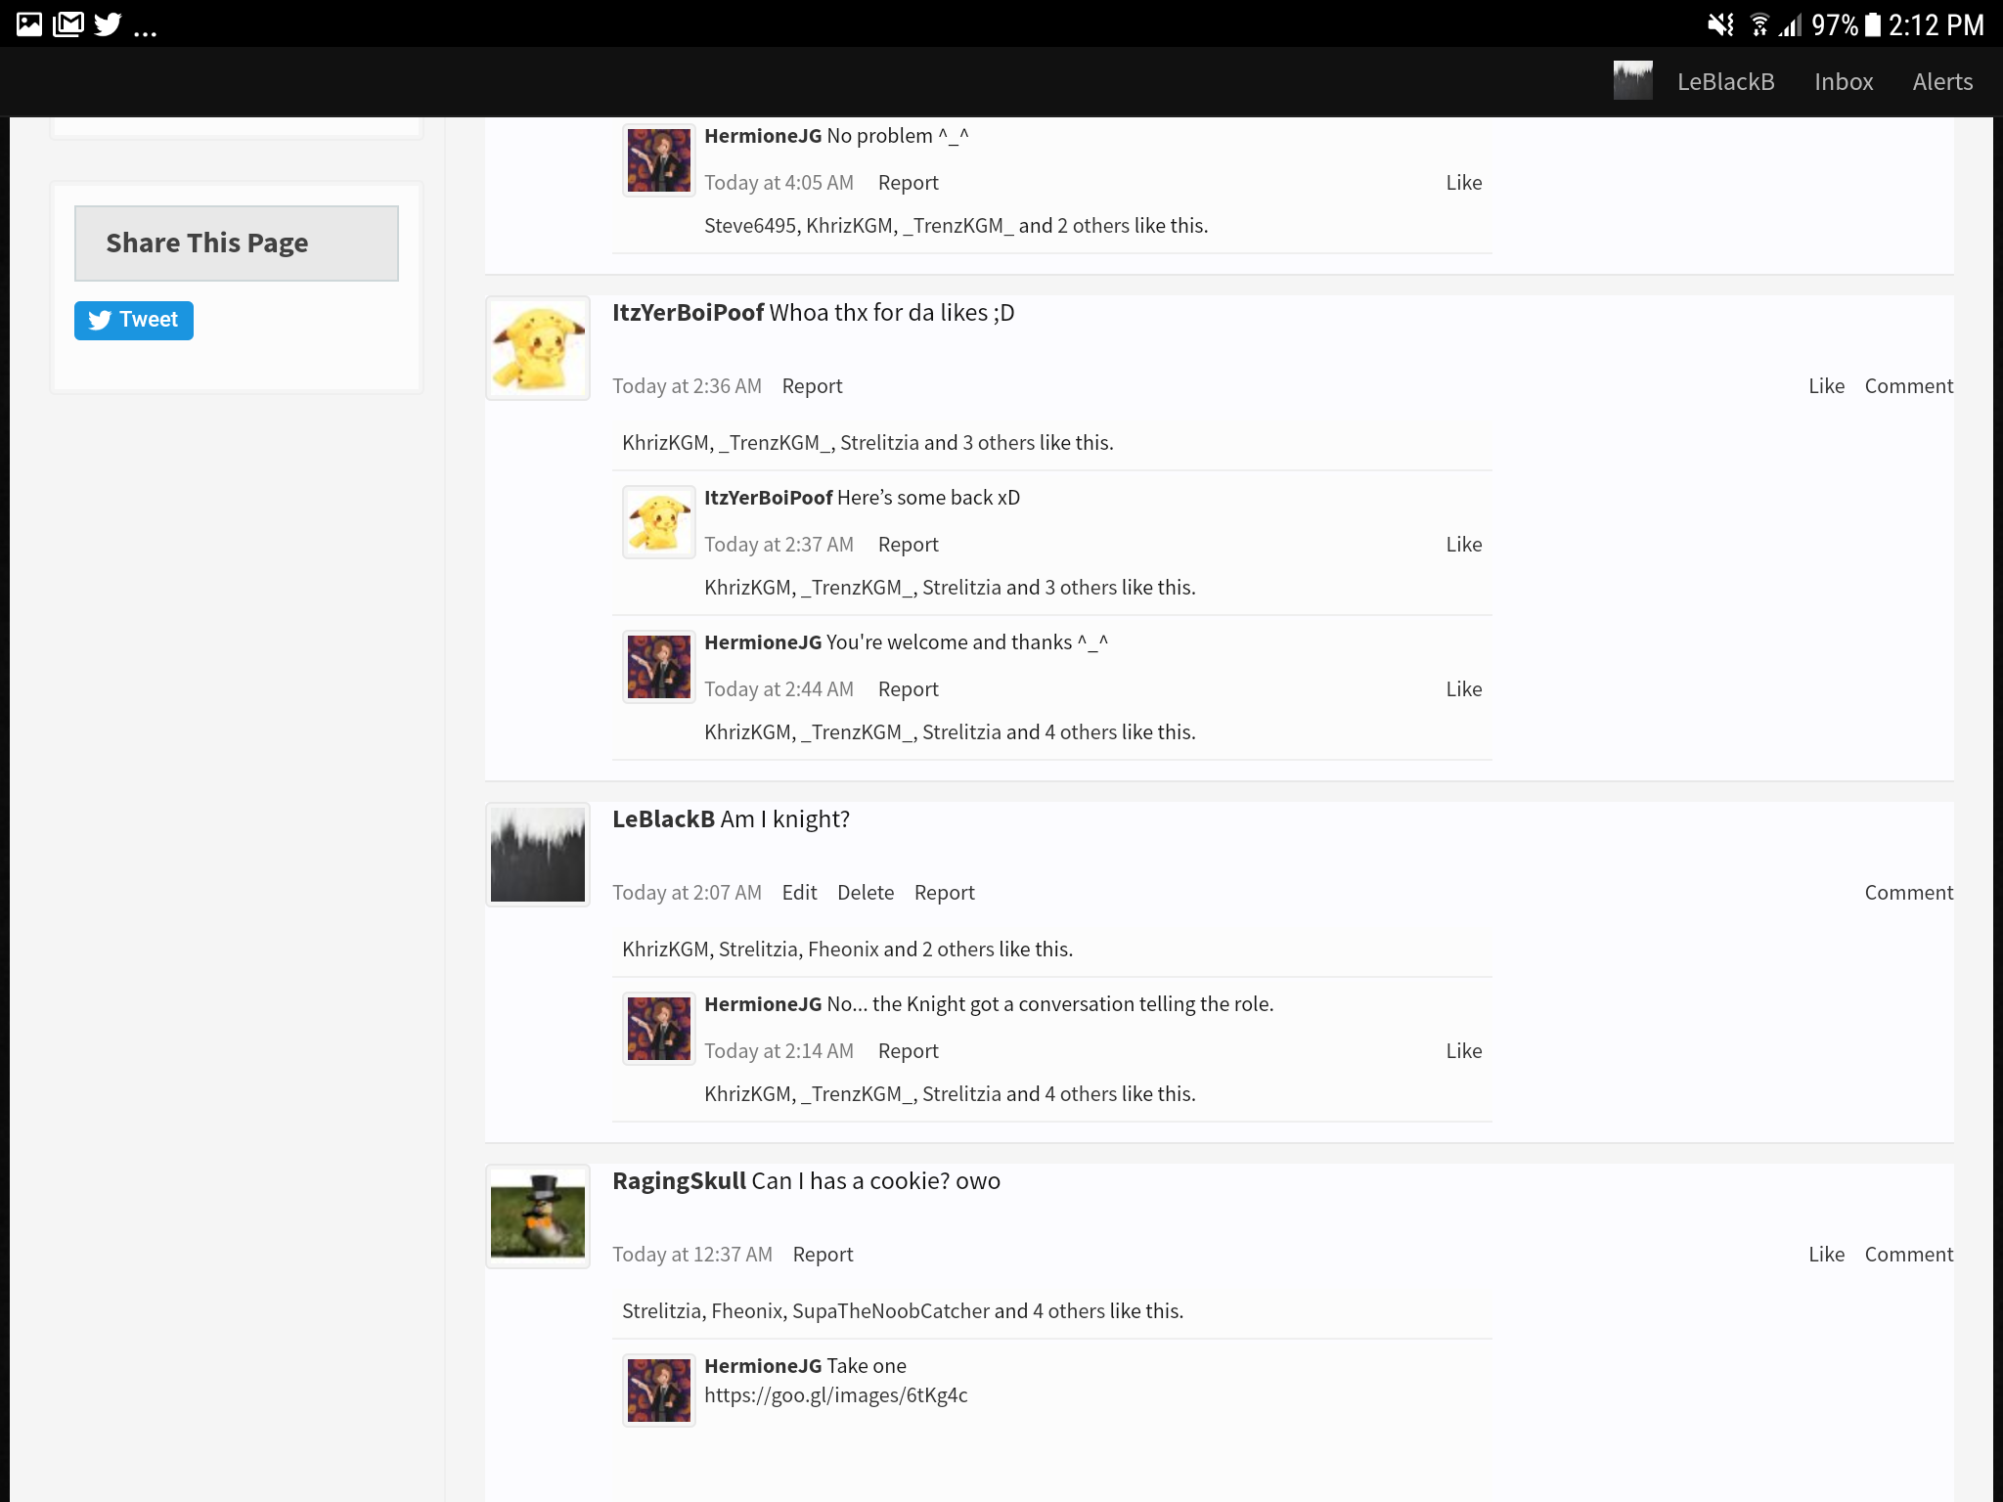
Task: Open HermioneJG avatar on 'Take one' comment
Action: coord(659,1391)
